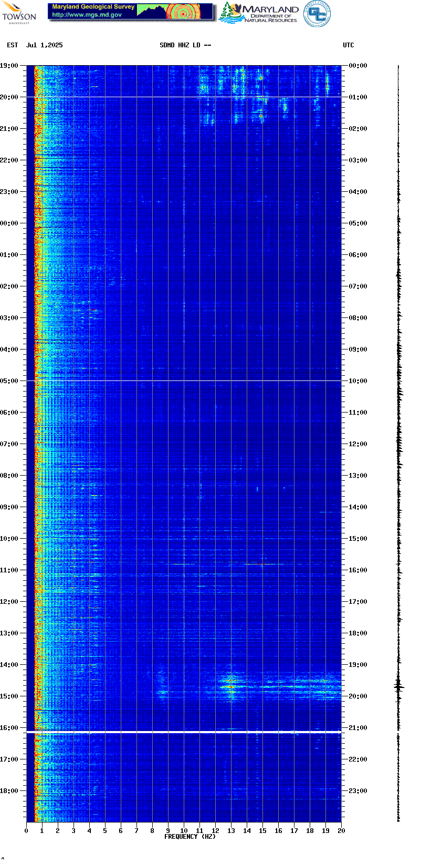Click the 16:00 EST time marker

[x=9, y=728]
